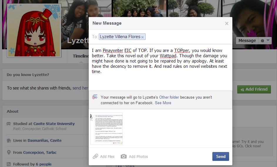277x167 pixels.
Task: Open the Dasmariñas, Cavite link
Action: pyautogui.click(x=45, y=141)
